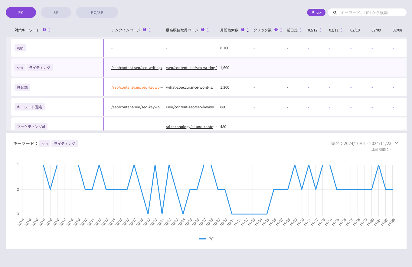The height and width of the screenshot is (267, 412).
Task: Sort by ランクインページ column
Action: click(149, 30)
